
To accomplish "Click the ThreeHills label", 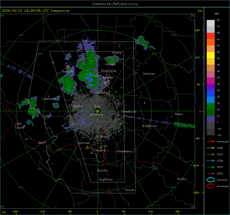I will click(129, 112).
